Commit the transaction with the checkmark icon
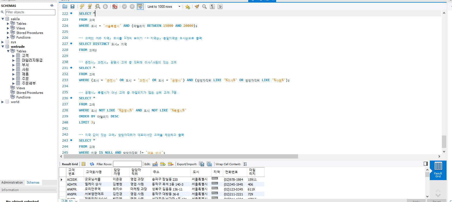This screenshot has width=452, height=202. tap(124, 6)
